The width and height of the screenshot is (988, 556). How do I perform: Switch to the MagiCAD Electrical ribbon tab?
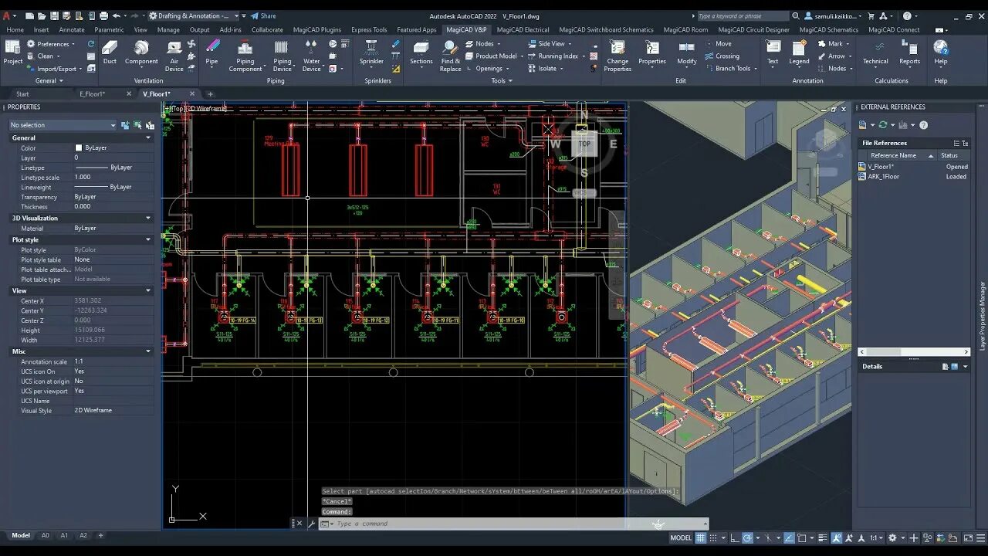coord(523,29)
